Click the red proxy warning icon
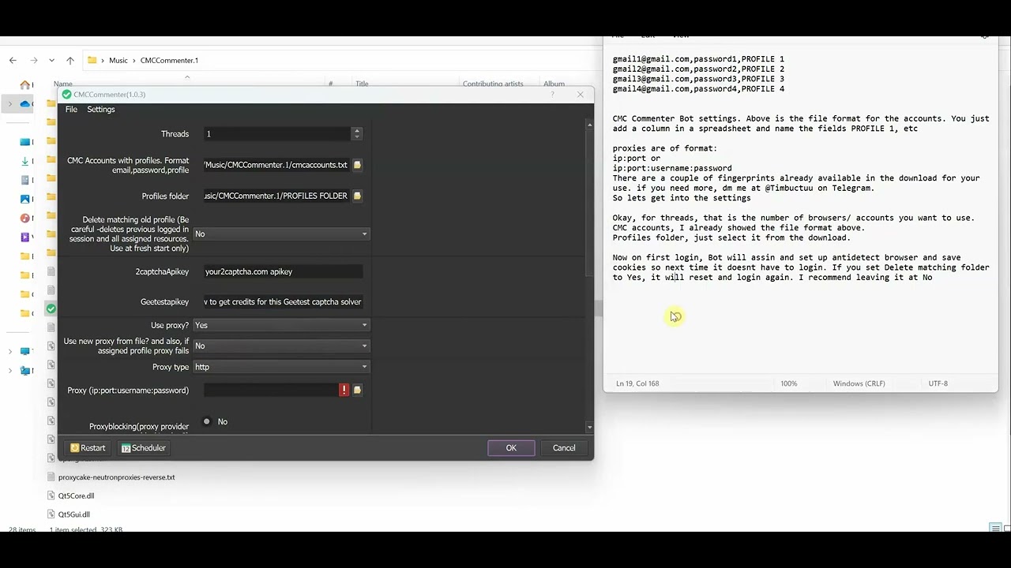The image size is (1011, 568). pyautogui.click(x=344, y=390)
